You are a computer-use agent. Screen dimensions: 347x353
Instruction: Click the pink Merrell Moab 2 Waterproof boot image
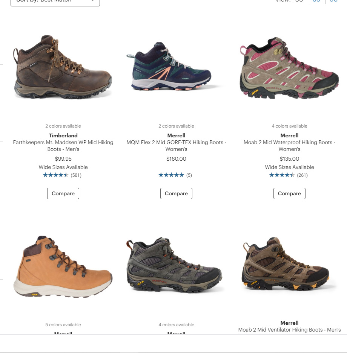[x=289, y=68]
